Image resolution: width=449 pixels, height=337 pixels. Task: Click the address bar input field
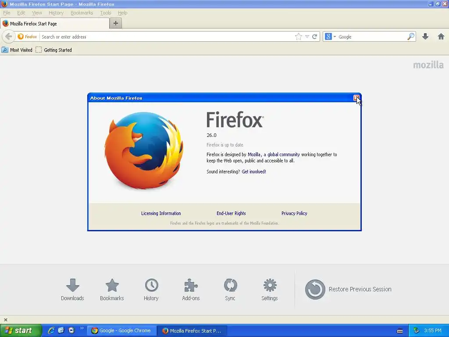click(x=167, y=37)
